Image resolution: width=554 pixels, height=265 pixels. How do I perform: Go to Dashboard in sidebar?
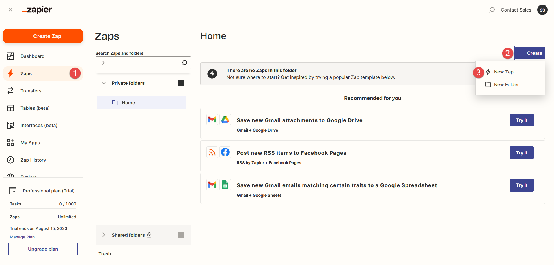coord(43,56)
